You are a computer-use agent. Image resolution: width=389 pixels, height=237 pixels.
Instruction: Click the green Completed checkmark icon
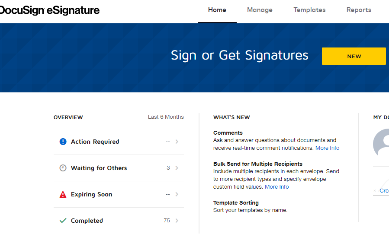tap(63, 221)
